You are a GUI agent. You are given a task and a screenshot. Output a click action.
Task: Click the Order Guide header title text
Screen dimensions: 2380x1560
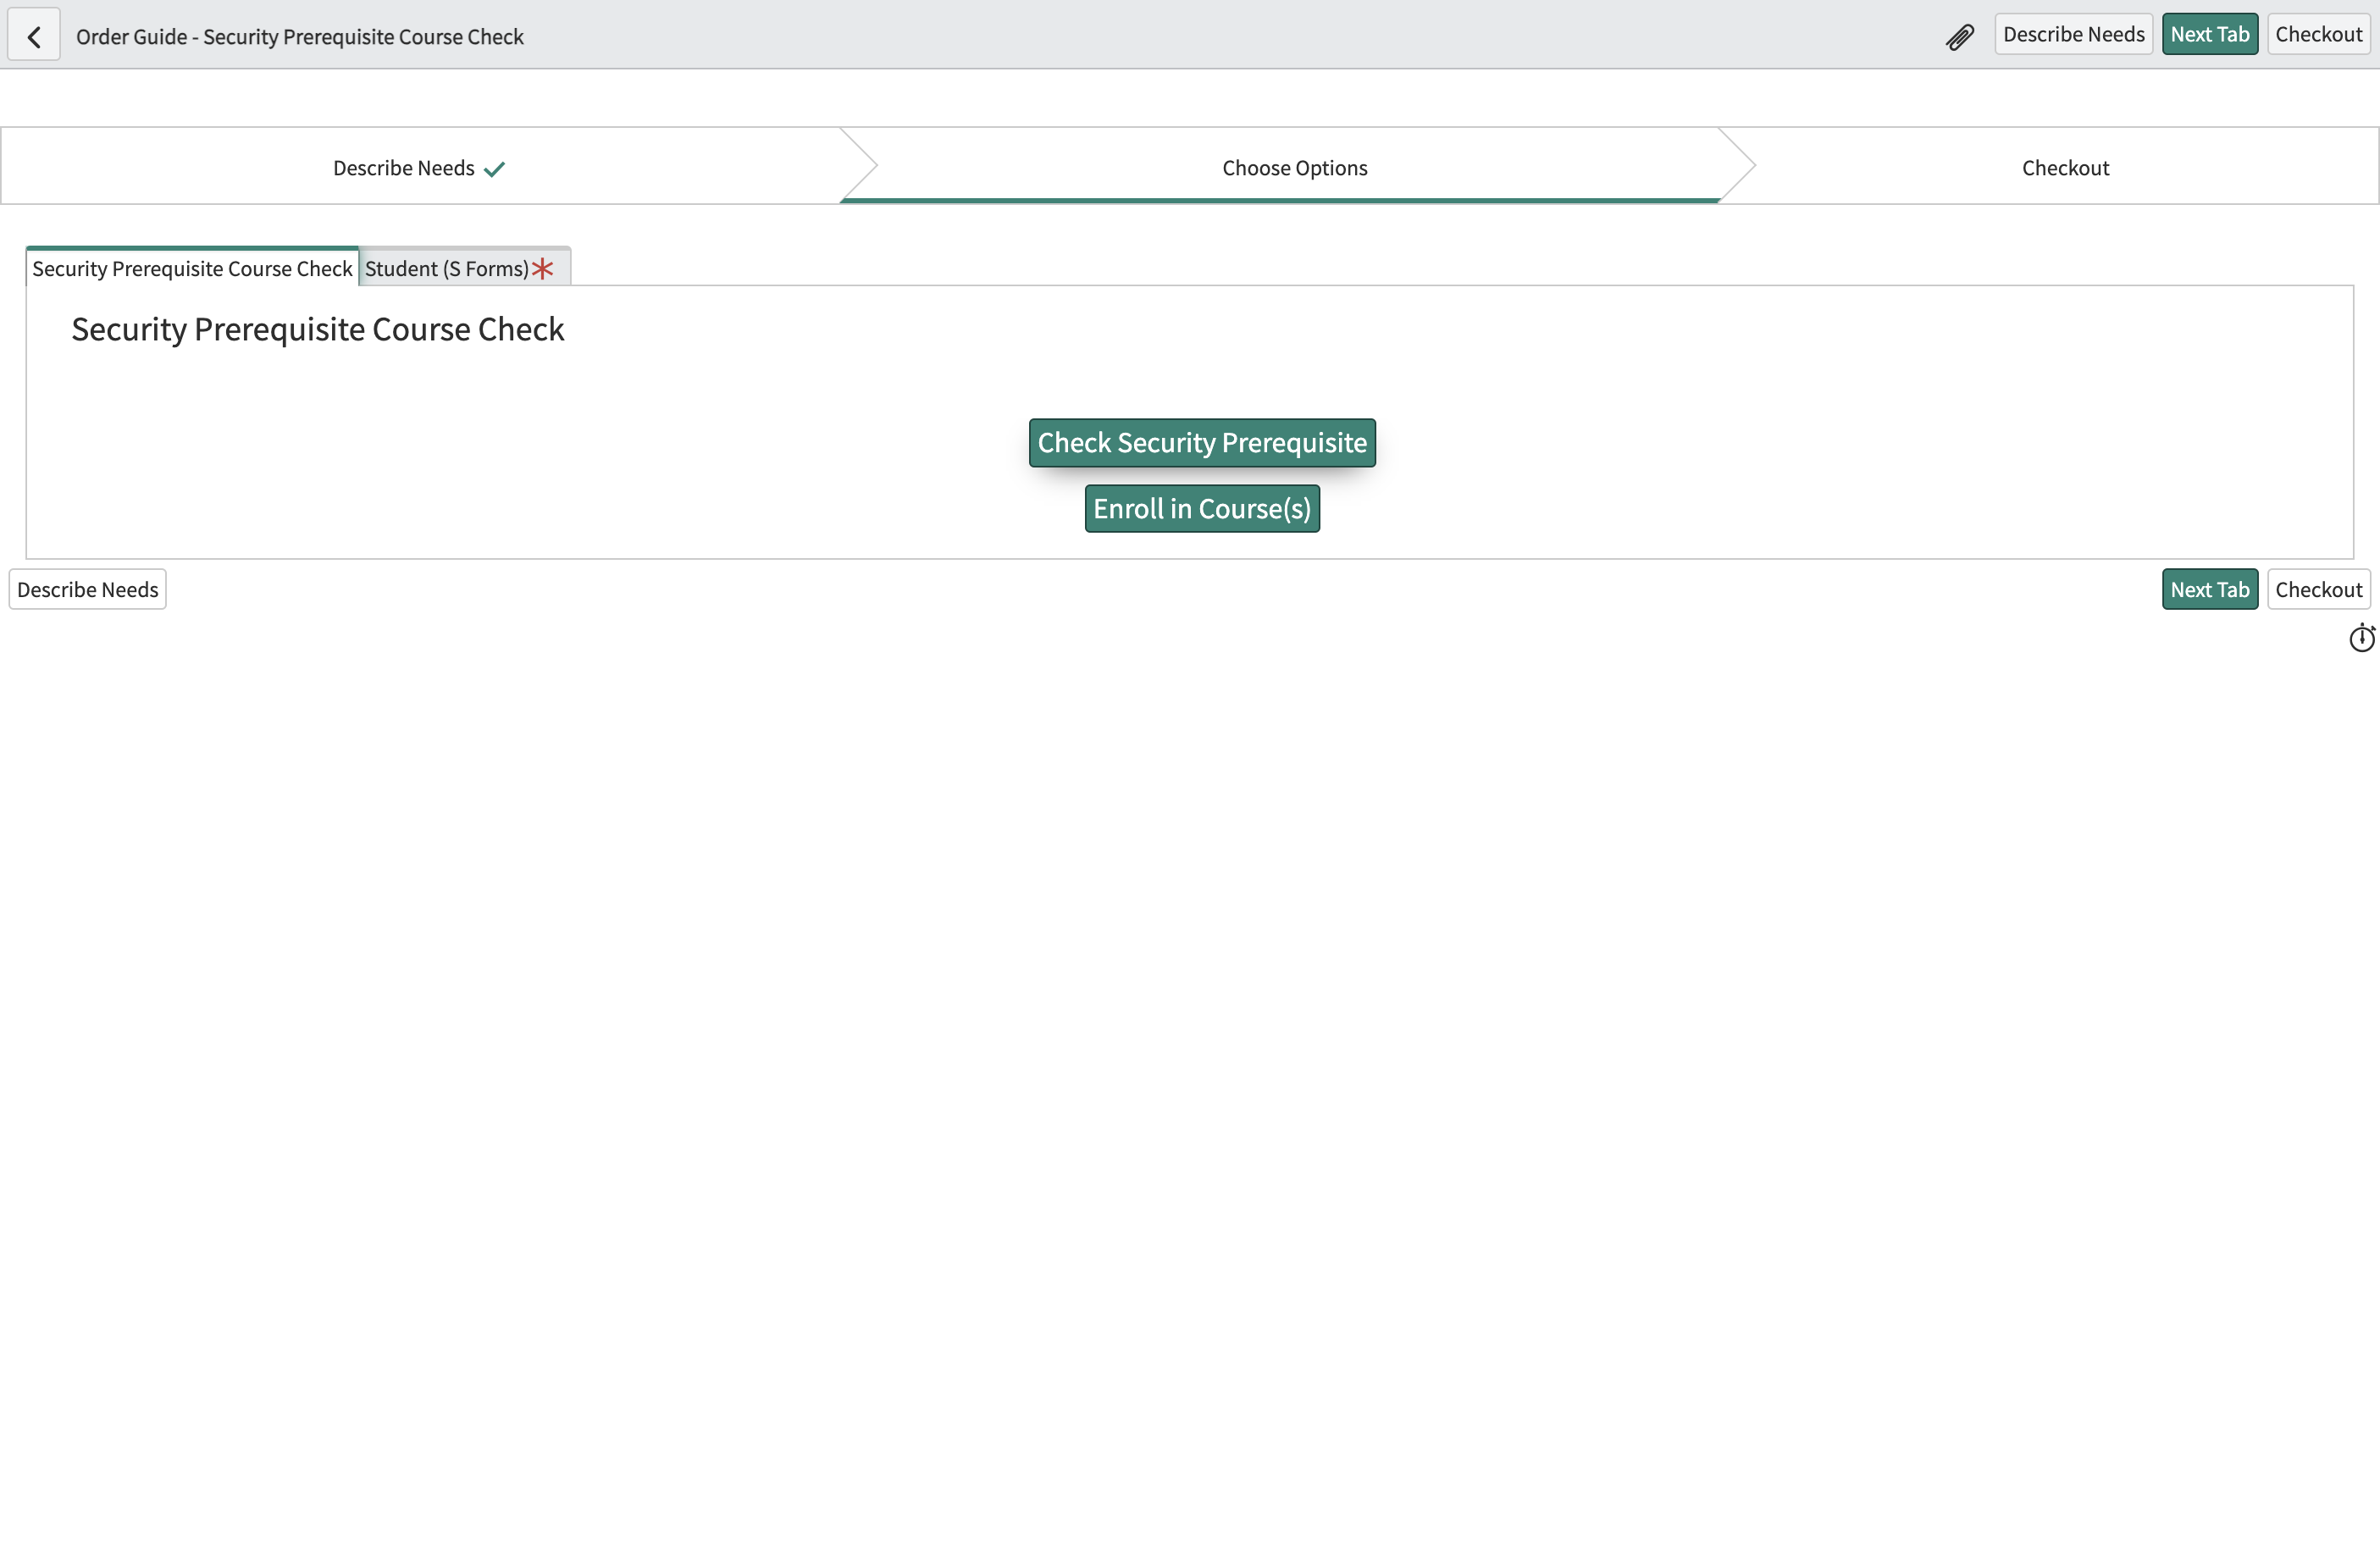300,37
